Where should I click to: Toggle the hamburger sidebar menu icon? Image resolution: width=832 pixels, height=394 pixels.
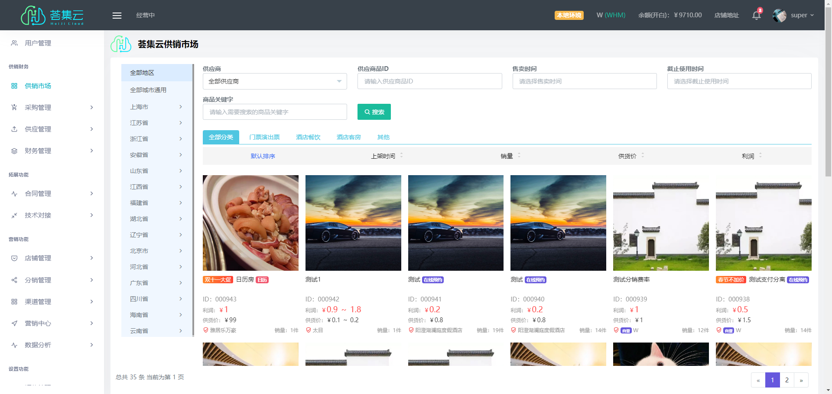coord(117,16)
